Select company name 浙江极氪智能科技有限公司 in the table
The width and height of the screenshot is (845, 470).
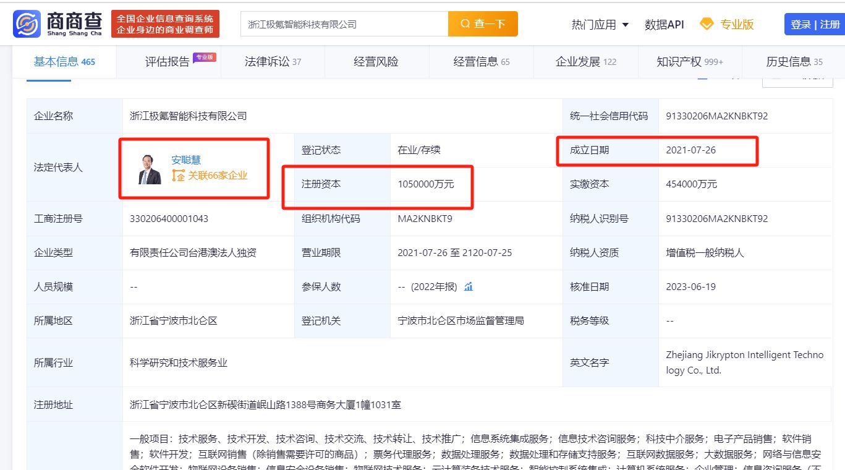pyautogui.click(x=189, y=116)
